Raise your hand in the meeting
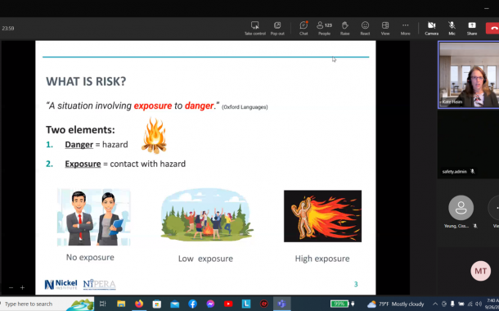This screenshot has height=311, width=499. point(345,28)
